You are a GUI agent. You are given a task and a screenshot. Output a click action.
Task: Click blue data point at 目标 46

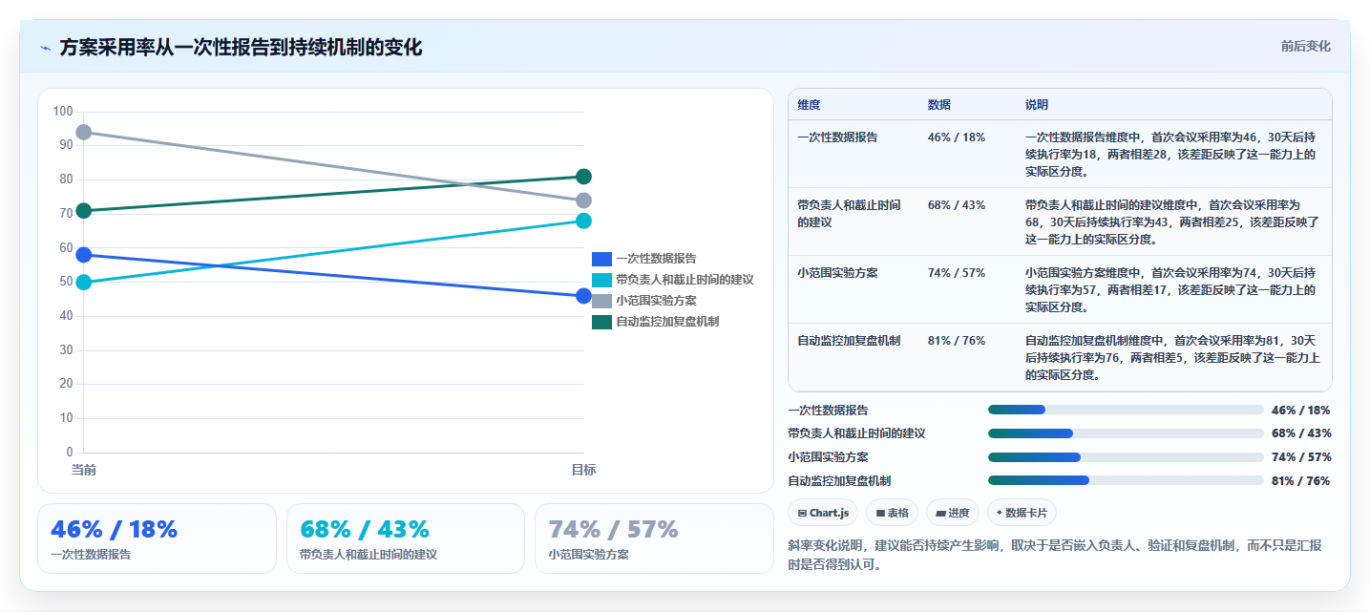click(584, 296)
